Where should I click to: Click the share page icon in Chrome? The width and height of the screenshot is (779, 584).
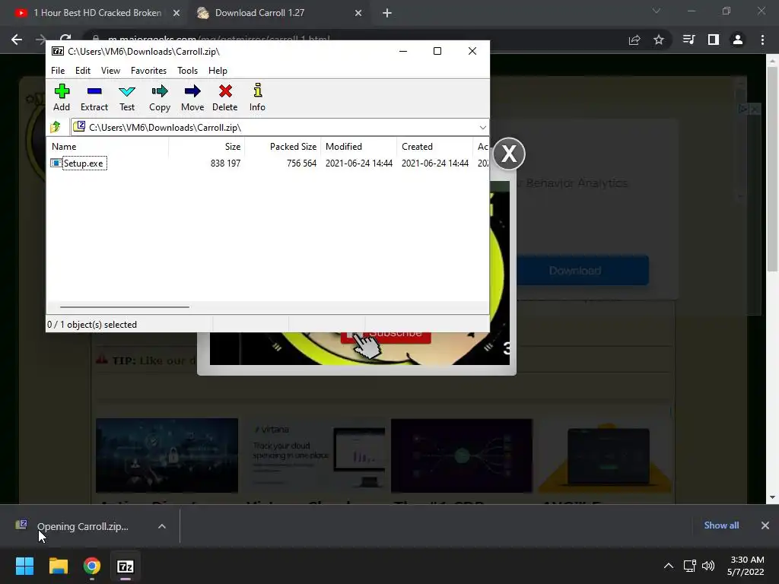tap(634, 40)
